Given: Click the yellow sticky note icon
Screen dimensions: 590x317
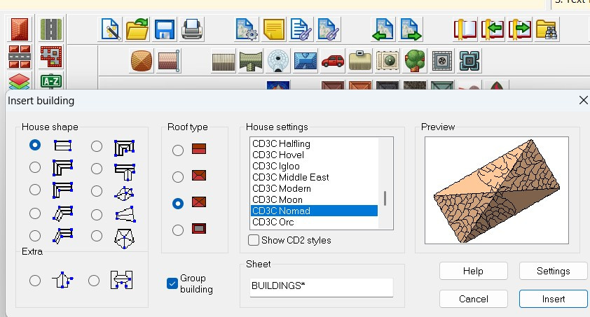Looking at the screenshot, I should [274, 29].
